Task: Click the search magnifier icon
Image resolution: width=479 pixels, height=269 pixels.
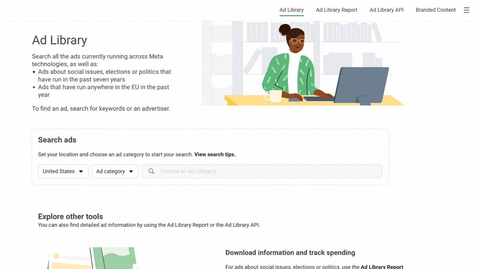Action: click(x=151, y=171)
